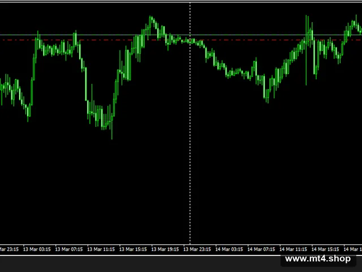Select the 14 Mar 07:15 time label
The width and height of the screenshot is (362, 272).
point(261,249)
